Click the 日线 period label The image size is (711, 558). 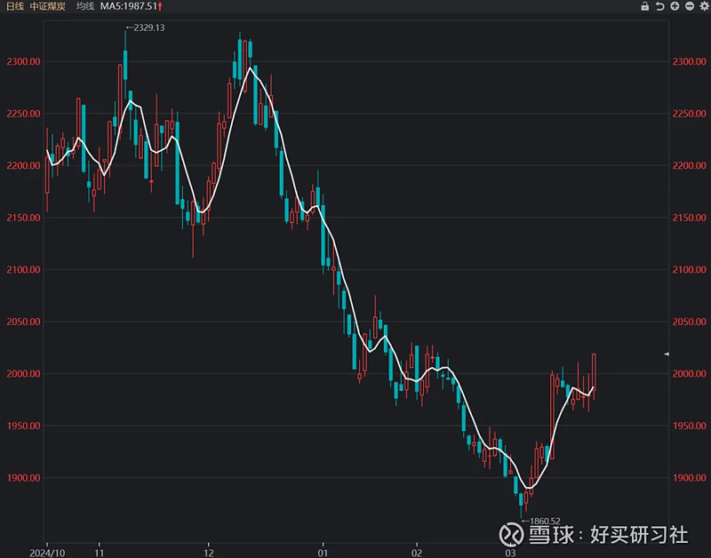14,6
